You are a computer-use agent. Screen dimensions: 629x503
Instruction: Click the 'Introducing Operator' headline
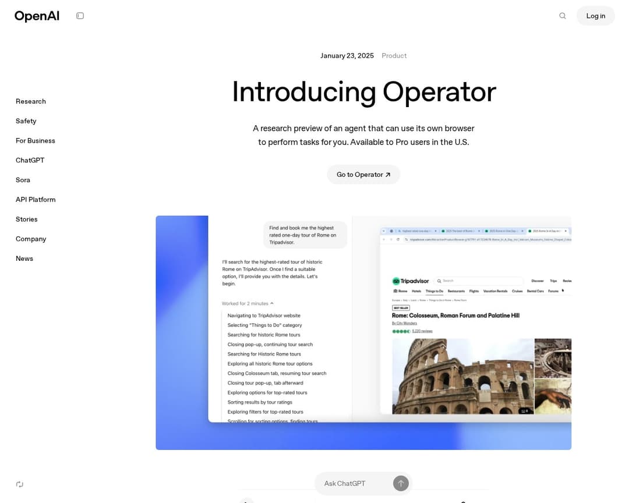[364, 92]
